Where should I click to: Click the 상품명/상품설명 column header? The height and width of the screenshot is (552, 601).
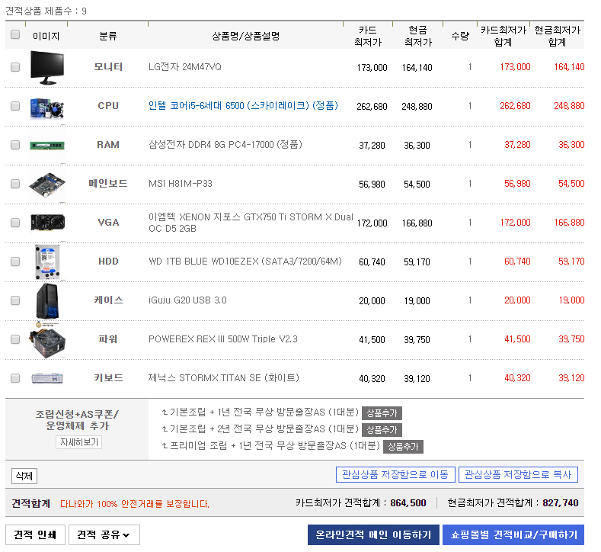click(246, 36)
